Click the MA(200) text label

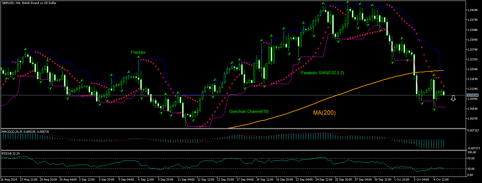[x=325, y=113]
